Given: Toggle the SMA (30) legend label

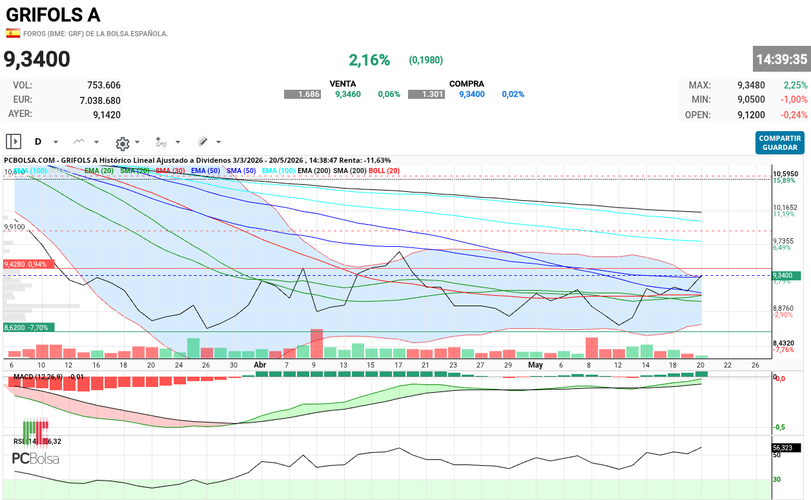Looking at the screenshot, I should click(171, 171).
